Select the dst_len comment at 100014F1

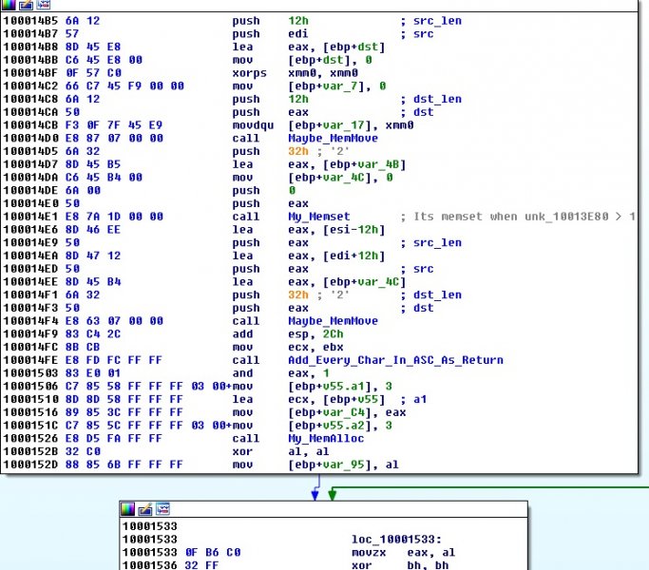437,295
